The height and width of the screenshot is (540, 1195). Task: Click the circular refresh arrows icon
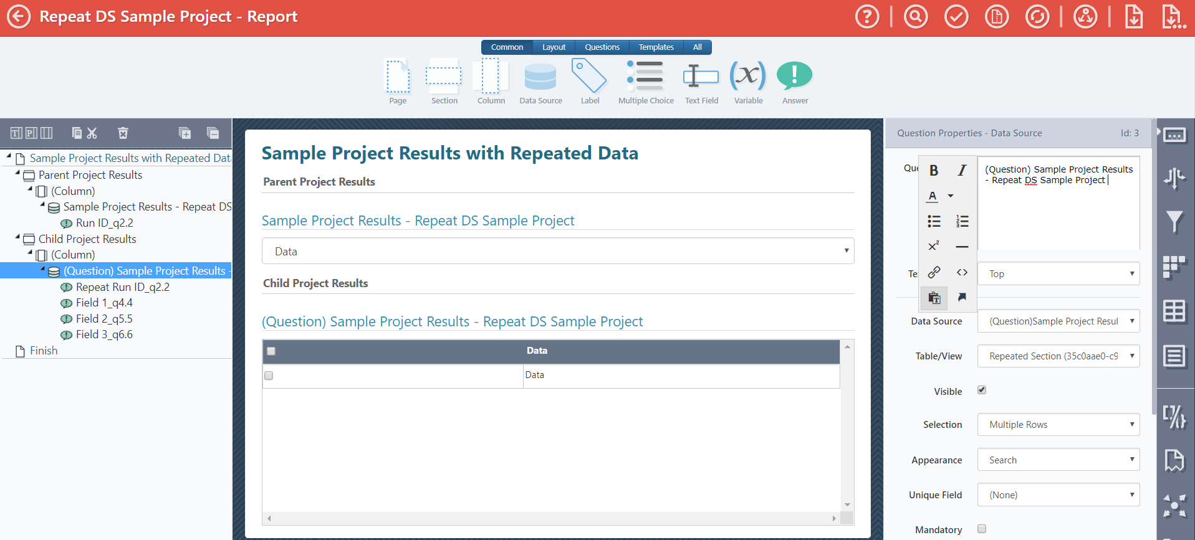point(1037,17)
